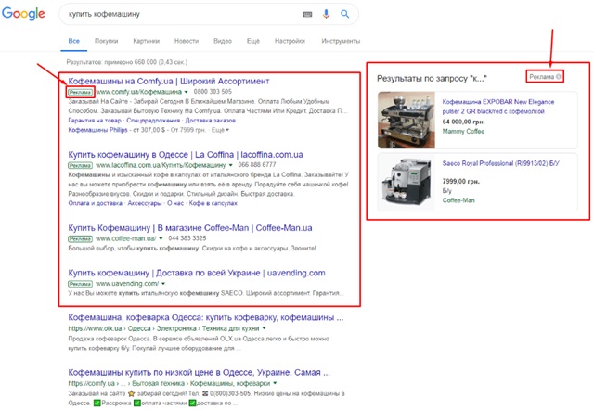Open 'Кофемашина EXPOBAR New Elegance' product link
The image size is (594, 410).
point(498,107)
